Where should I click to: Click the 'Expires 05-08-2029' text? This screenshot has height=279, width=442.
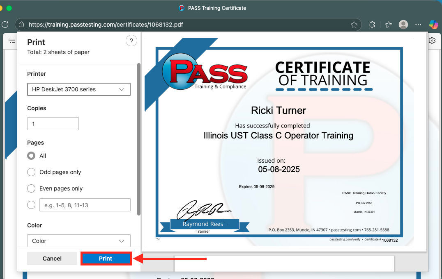256,186
